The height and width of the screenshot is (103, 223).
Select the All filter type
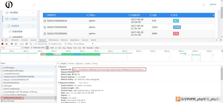47,48
